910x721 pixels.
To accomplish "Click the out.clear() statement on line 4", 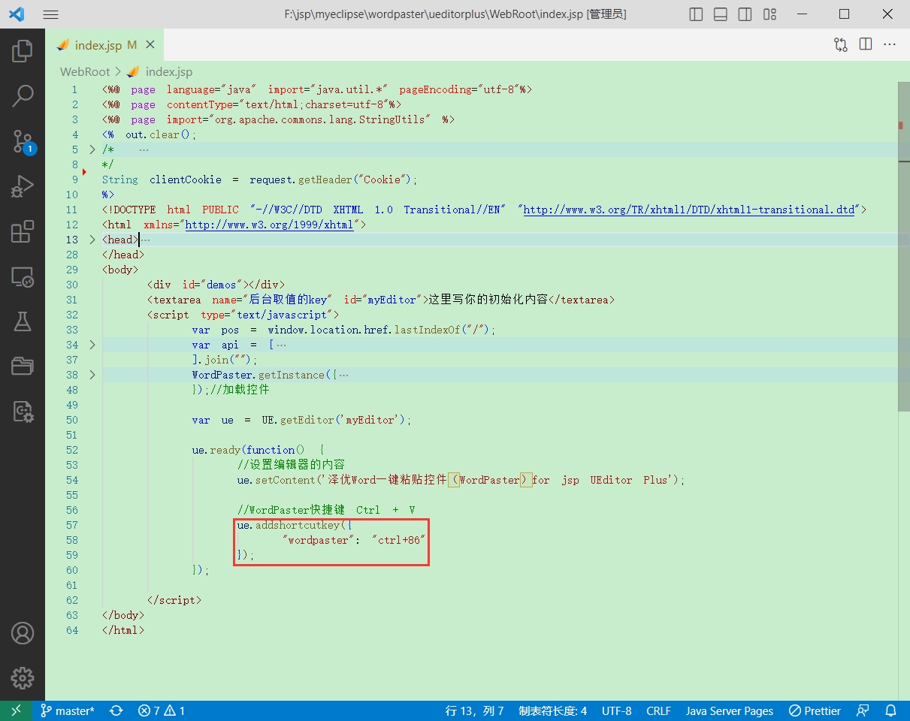I will point(161,134).
